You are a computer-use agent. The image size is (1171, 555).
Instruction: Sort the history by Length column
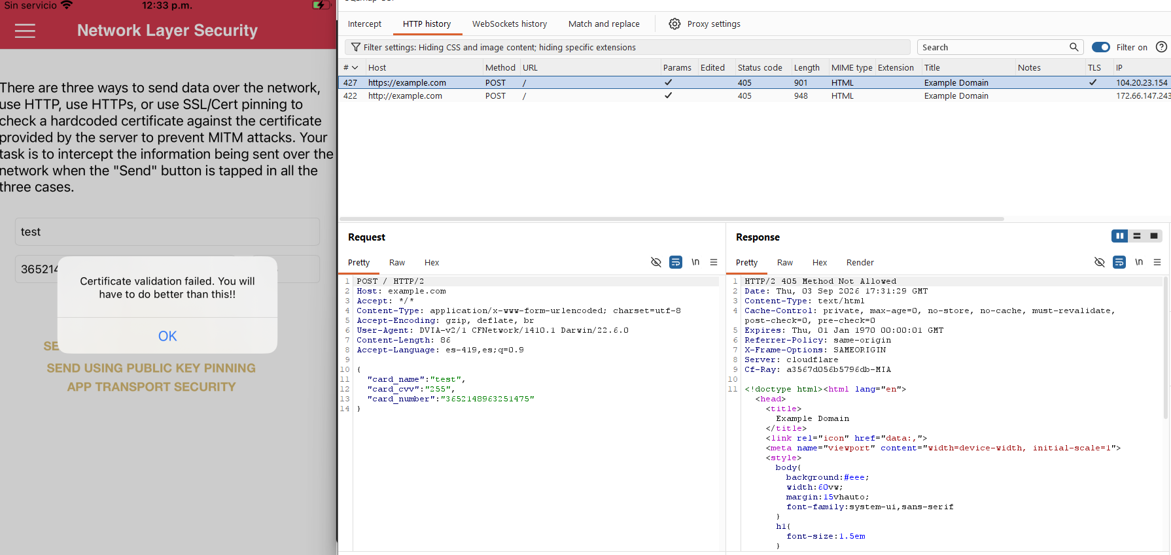[x=807, y=68]
